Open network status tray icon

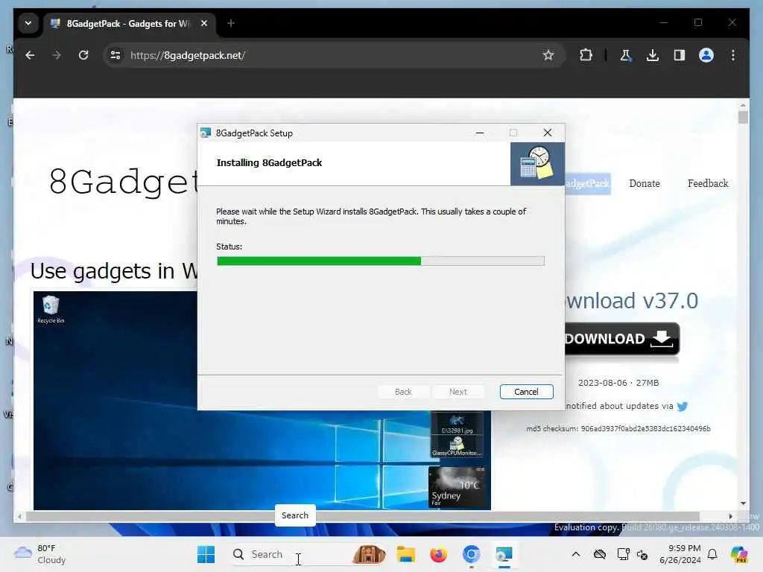pos(623,554)
